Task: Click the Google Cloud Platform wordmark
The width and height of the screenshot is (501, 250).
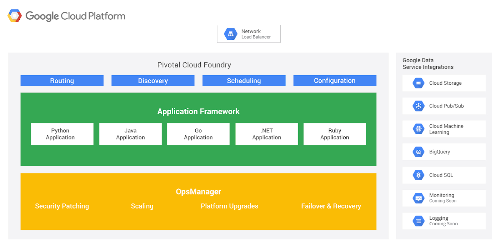Action: pyautogui.click(x=75, y=16)
